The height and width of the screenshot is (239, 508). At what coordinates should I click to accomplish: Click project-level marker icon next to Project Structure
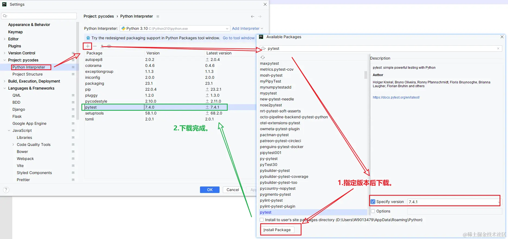(73, 74)
